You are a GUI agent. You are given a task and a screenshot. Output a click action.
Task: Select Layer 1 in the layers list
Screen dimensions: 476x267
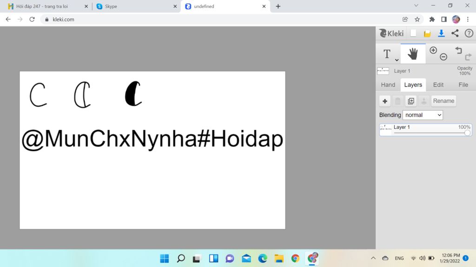click(426, 130)
